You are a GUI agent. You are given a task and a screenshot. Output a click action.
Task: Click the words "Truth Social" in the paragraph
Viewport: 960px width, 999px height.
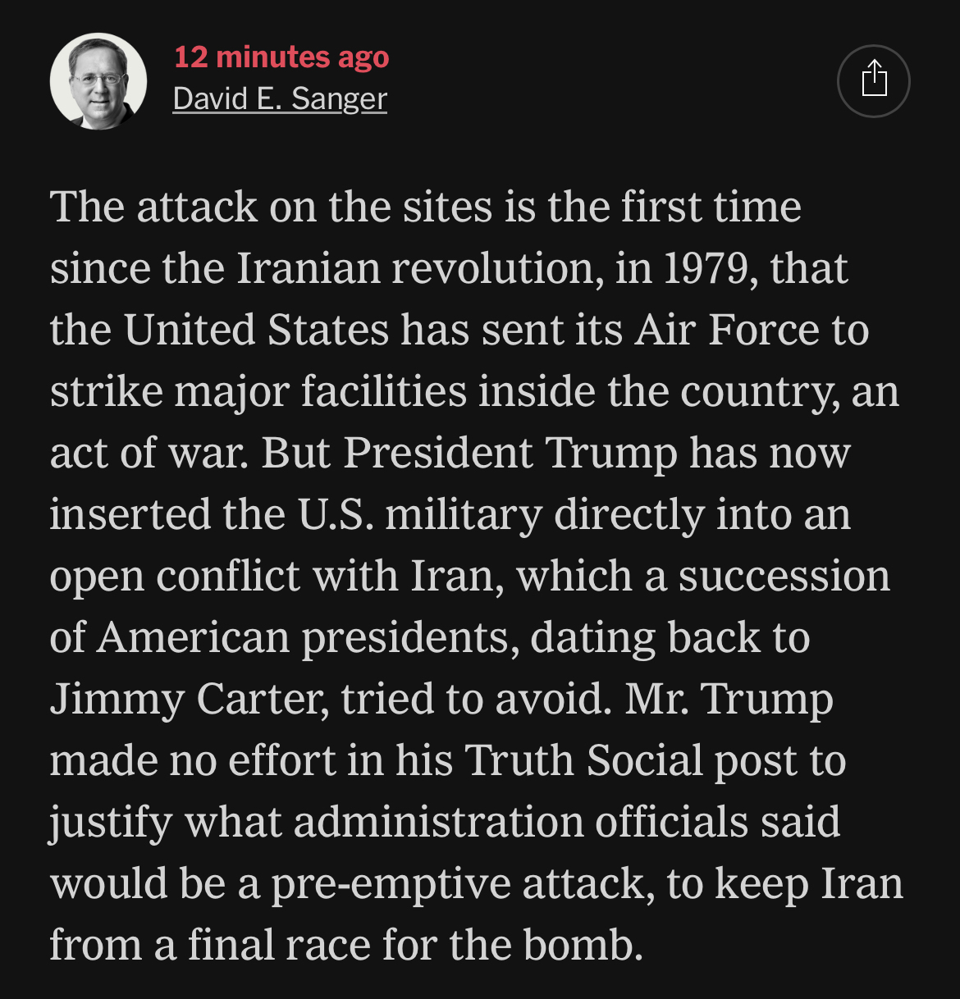[x=583, y=760]
